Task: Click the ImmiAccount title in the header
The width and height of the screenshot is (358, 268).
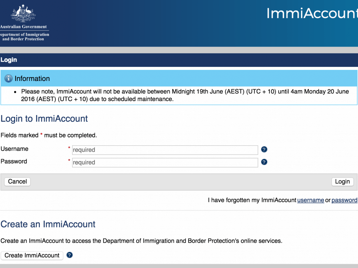Action: [311, 13]
